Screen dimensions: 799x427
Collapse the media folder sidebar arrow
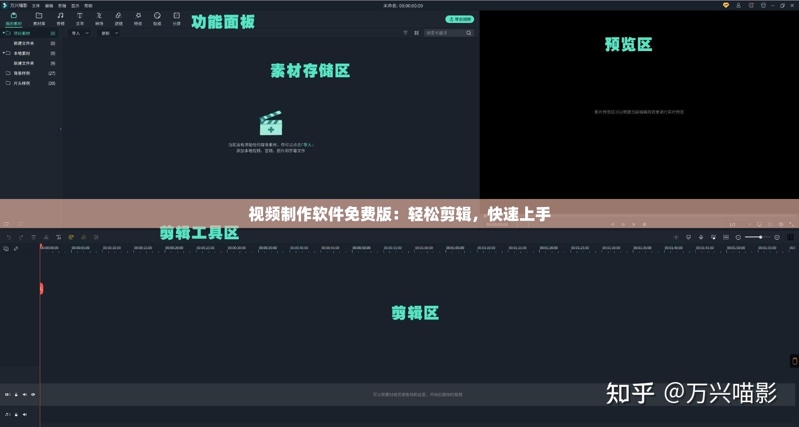click(60, 129)
